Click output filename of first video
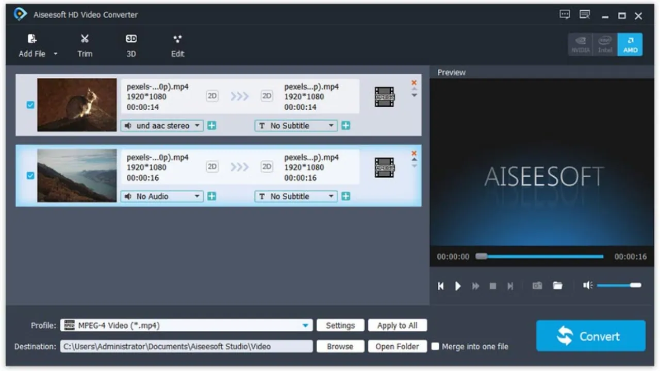660x371 pixels. pos(311,87)
